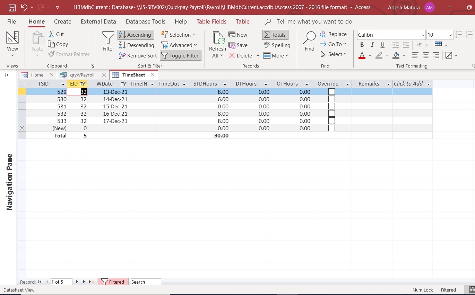Add a new blank record from navigation bar

(x=92, y=282)
